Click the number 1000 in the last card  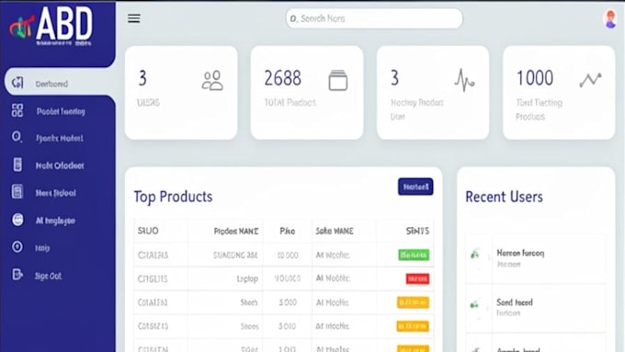pyautogui.click(x=535, y=78)
